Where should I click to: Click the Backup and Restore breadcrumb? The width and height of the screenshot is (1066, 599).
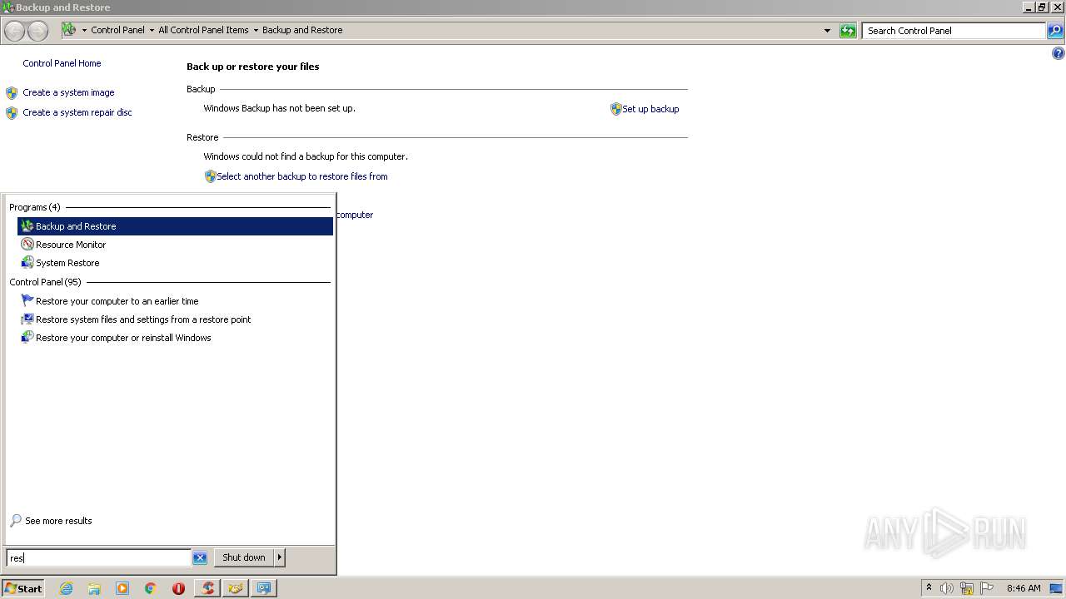pyautogui.click(x=302, y=30)
